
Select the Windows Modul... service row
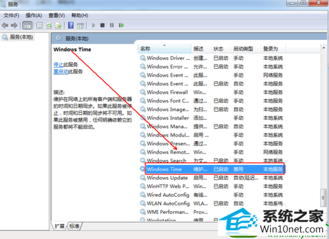point(212,135)
